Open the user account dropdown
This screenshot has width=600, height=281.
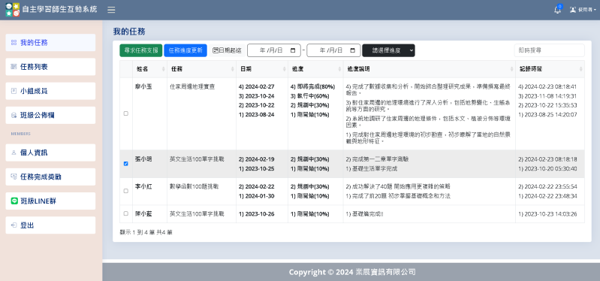pyautogui.click(x=583, y=10)
